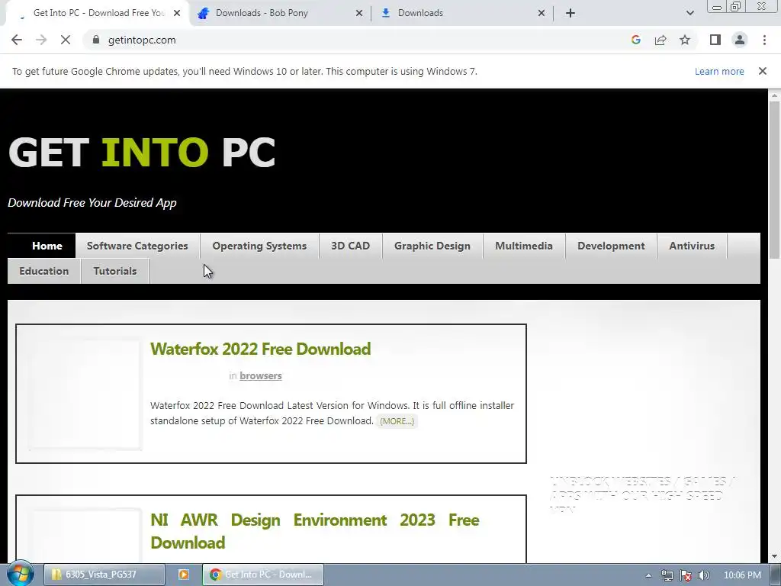781x586 pixels.
Task: Open Software Categories menu
Action: pyautogui.click(x=137, y=246)
